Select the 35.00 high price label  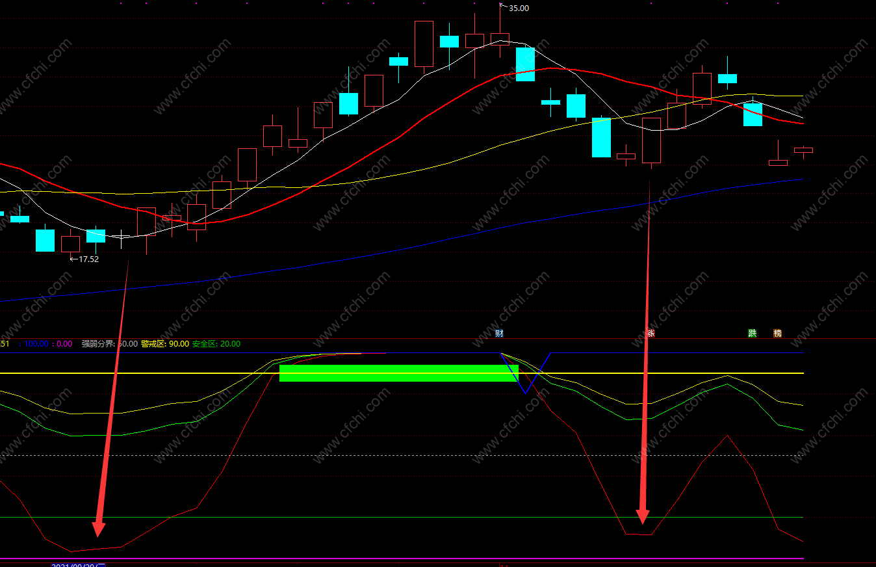tap(519, 8)
